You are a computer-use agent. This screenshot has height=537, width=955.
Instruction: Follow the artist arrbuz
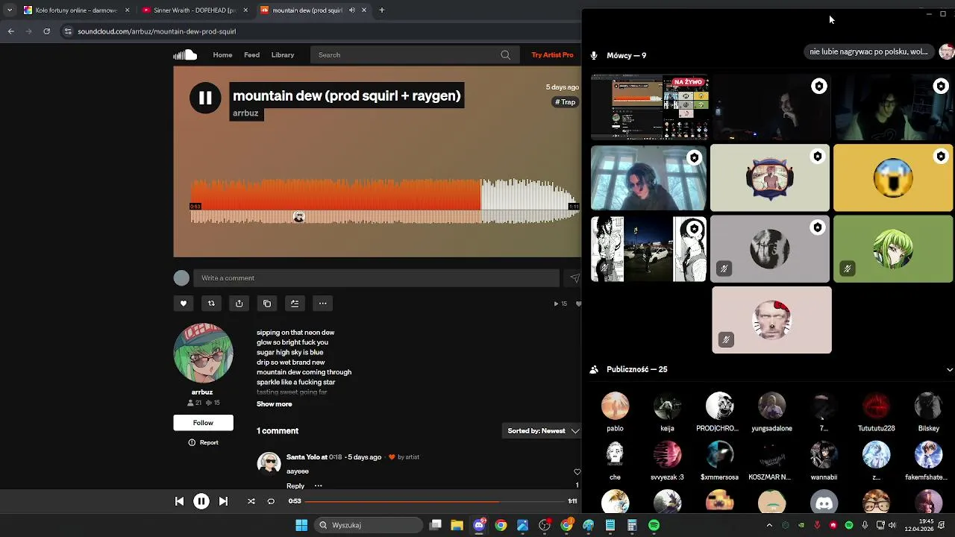[x=204, y=423]
